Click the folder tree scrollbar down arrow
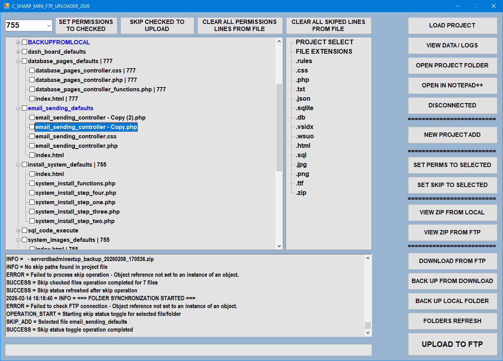Viewport: 503px width, 361px height. 279,246
